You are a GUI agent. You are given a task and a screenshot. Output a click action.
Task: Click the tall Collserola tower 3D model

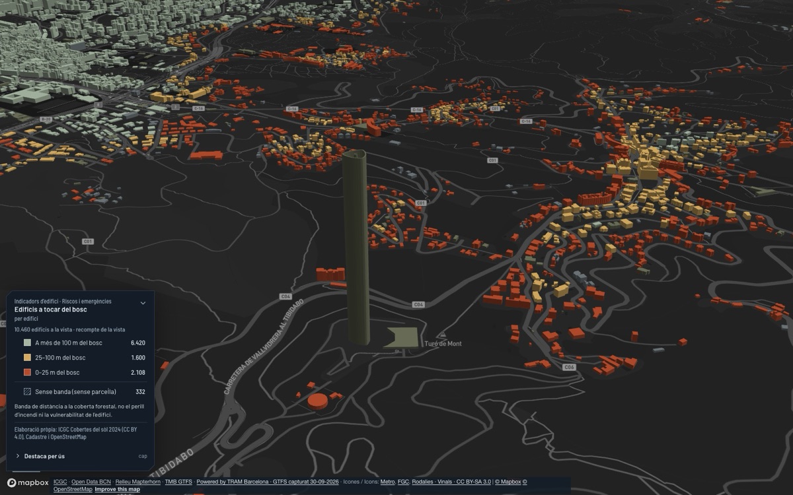[356, 247]
